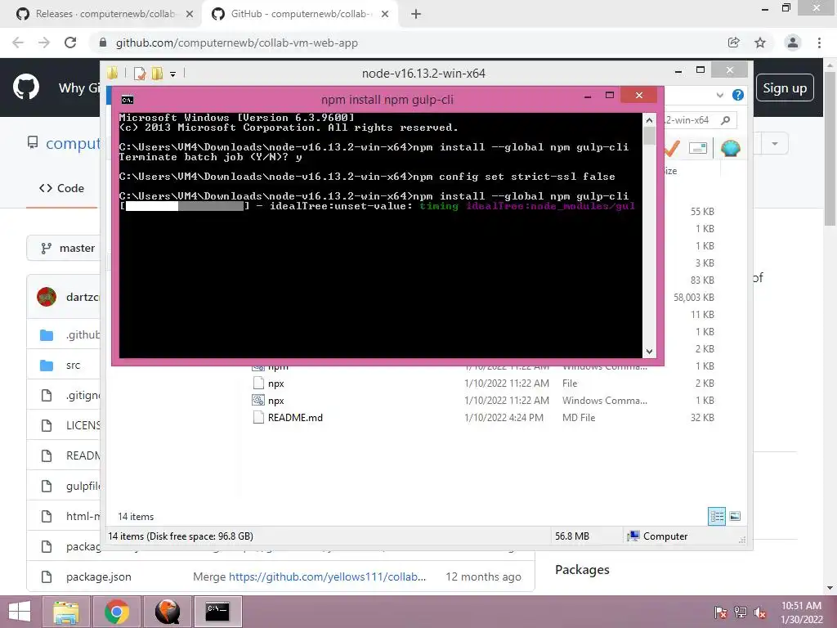The height and width of the screenshot is (628, 837).
Task: Open the yellows111 merge commit link
Action: tap(327, 576)
